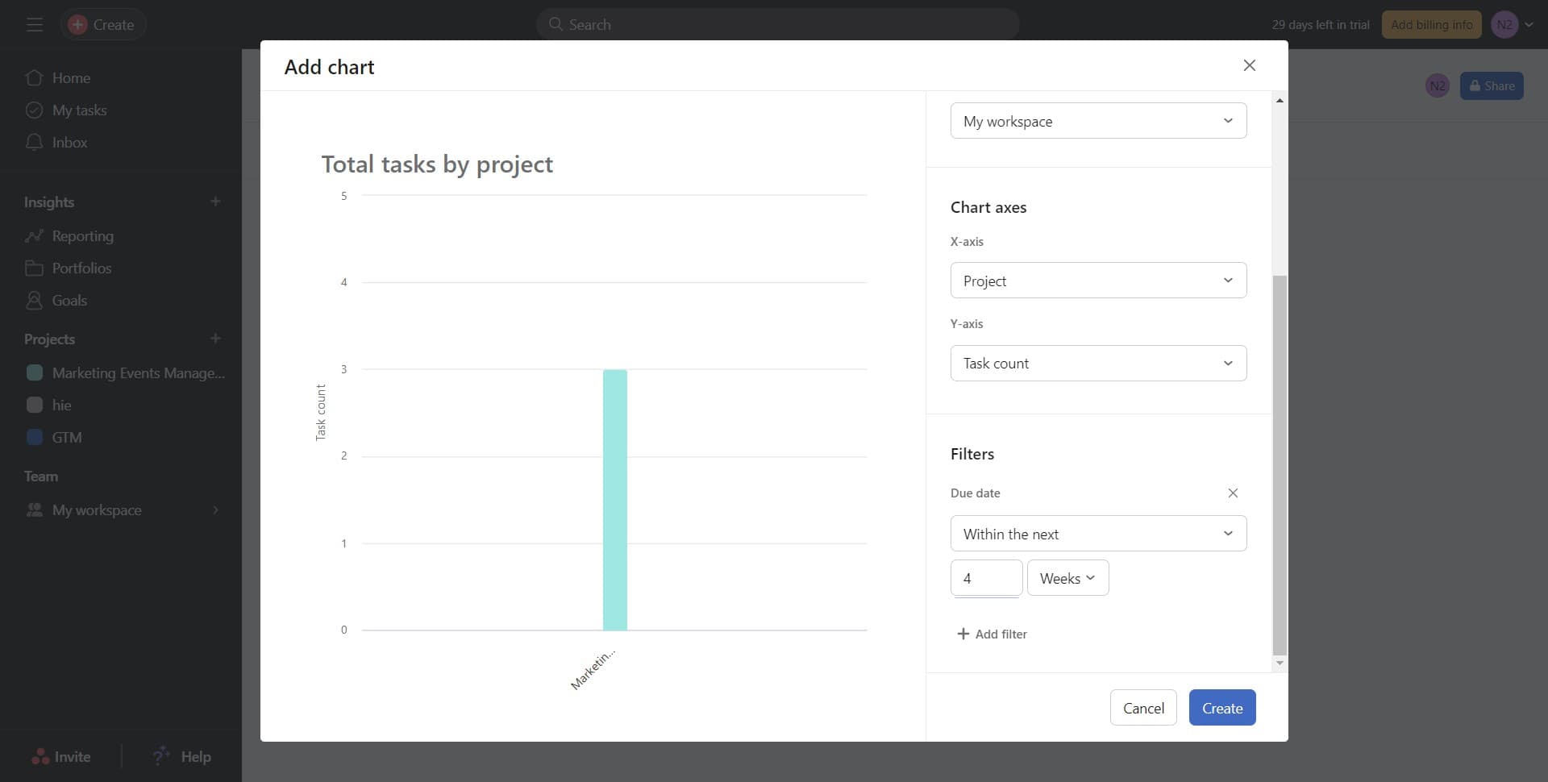Open the Goals section
Screen dimensions: 1548x782
69,301
